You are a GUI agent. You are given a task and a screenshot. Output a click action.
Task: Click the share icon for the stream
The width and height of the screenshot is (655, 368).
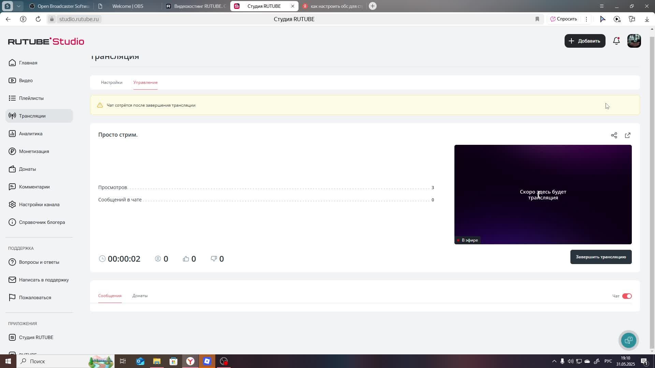click(x=614, y=135)
